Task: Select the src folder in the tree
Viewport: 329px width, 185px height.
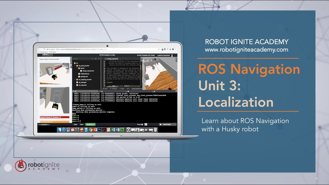Action: [x=76, y=63]
